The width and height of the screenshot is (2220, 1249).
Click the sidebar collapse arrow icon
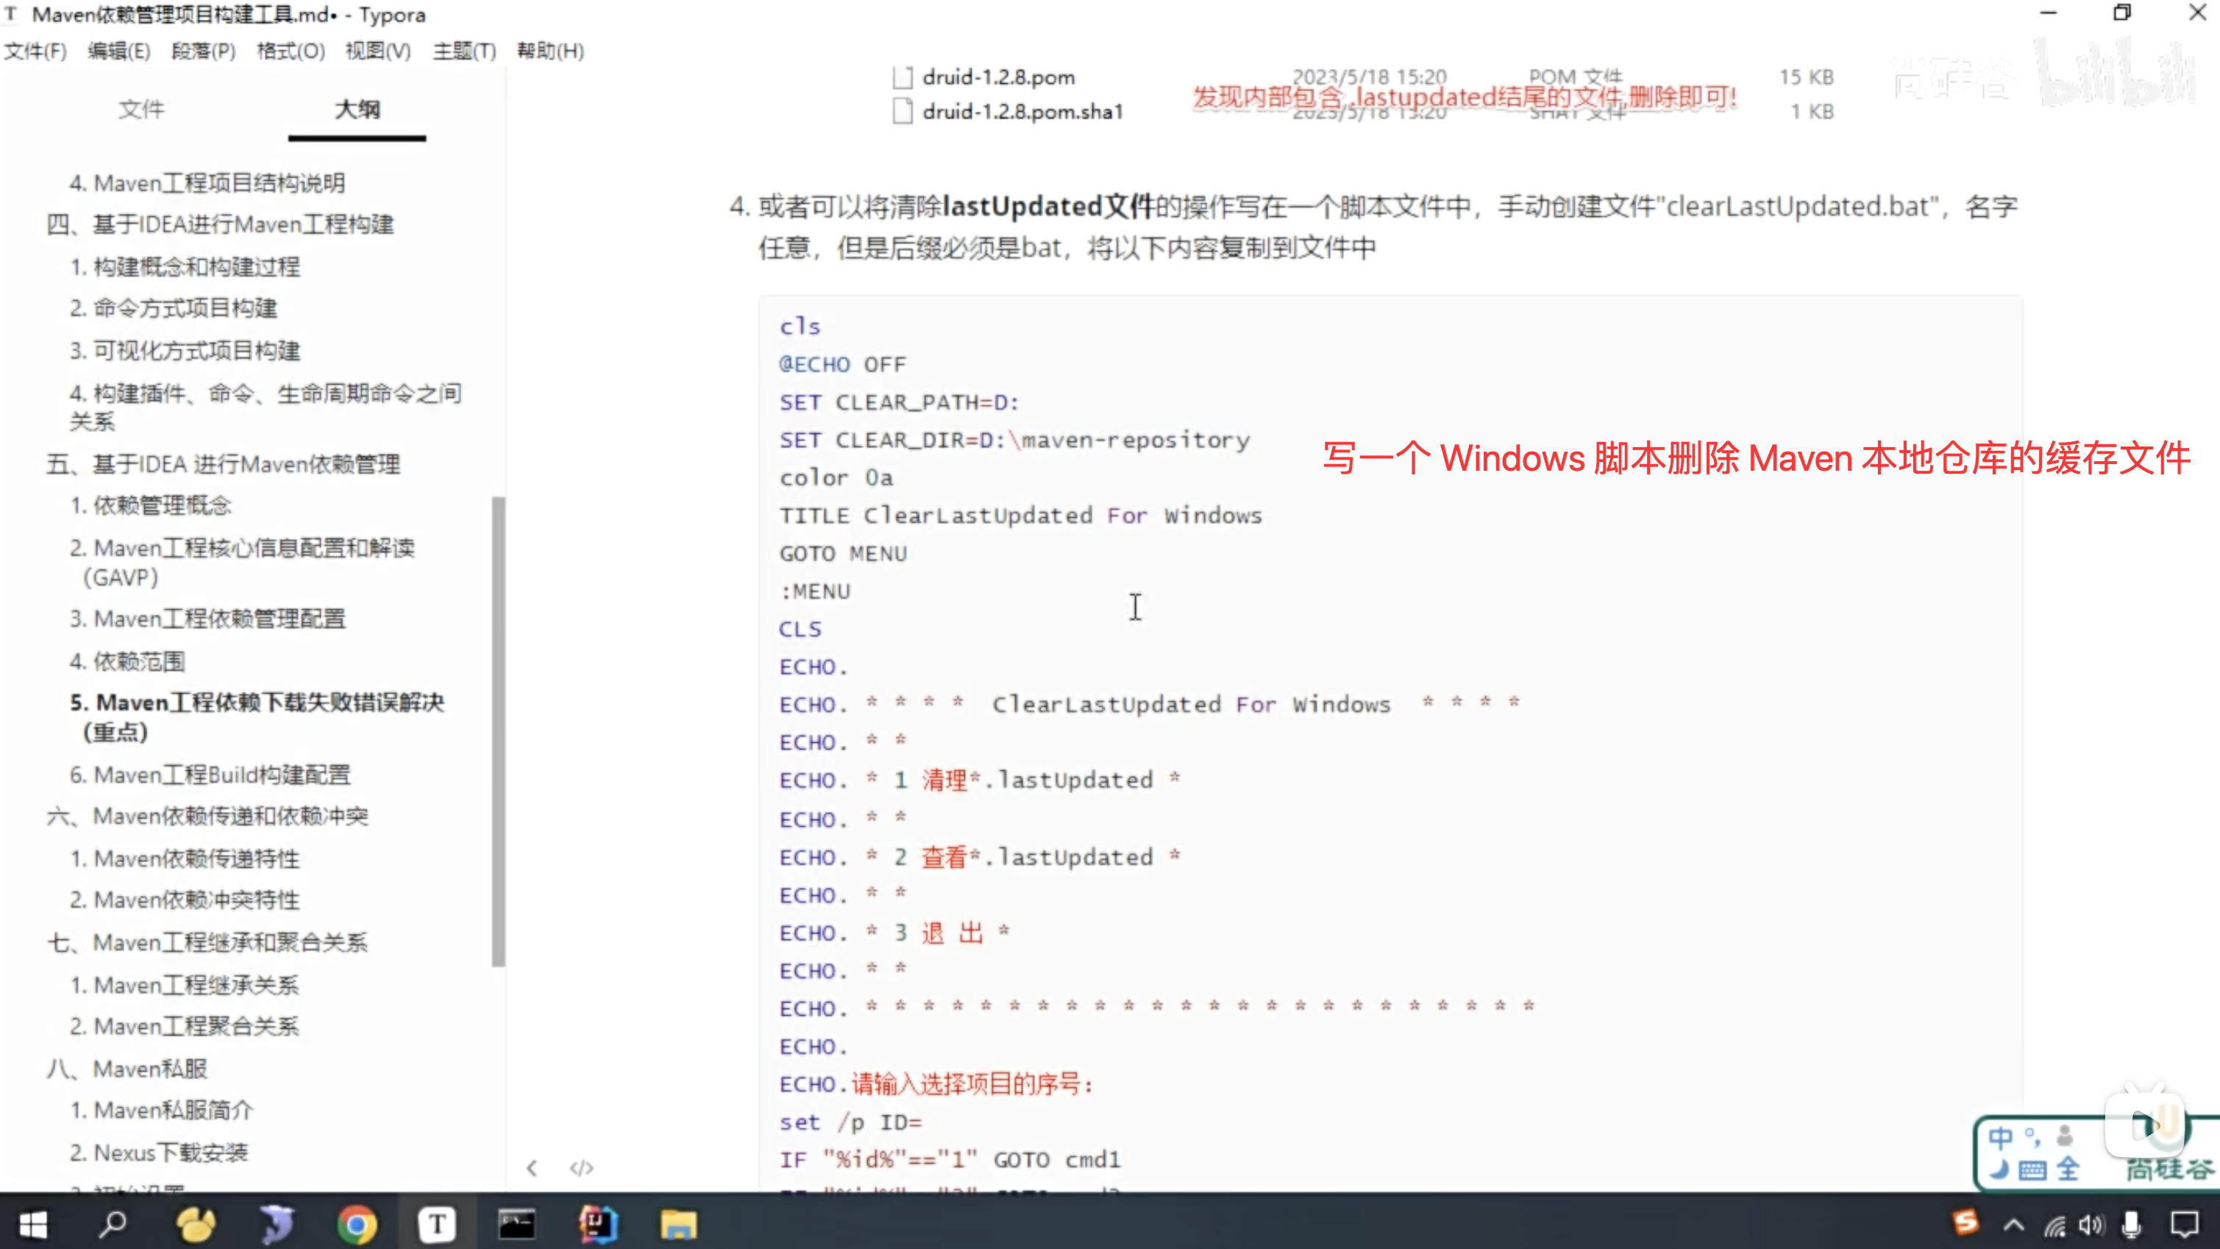(532, 1168)
